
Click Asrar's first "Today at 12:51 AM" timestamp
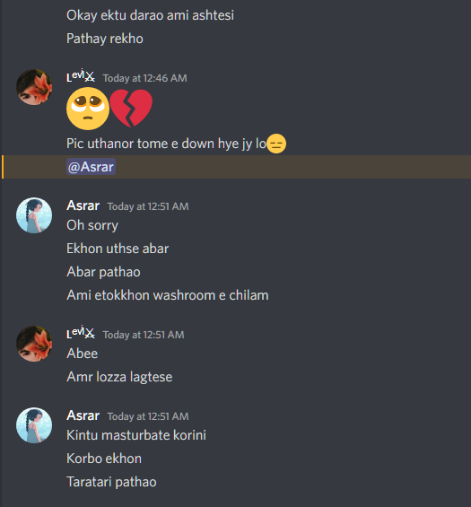pyautogui.click(x=148, y=206)
